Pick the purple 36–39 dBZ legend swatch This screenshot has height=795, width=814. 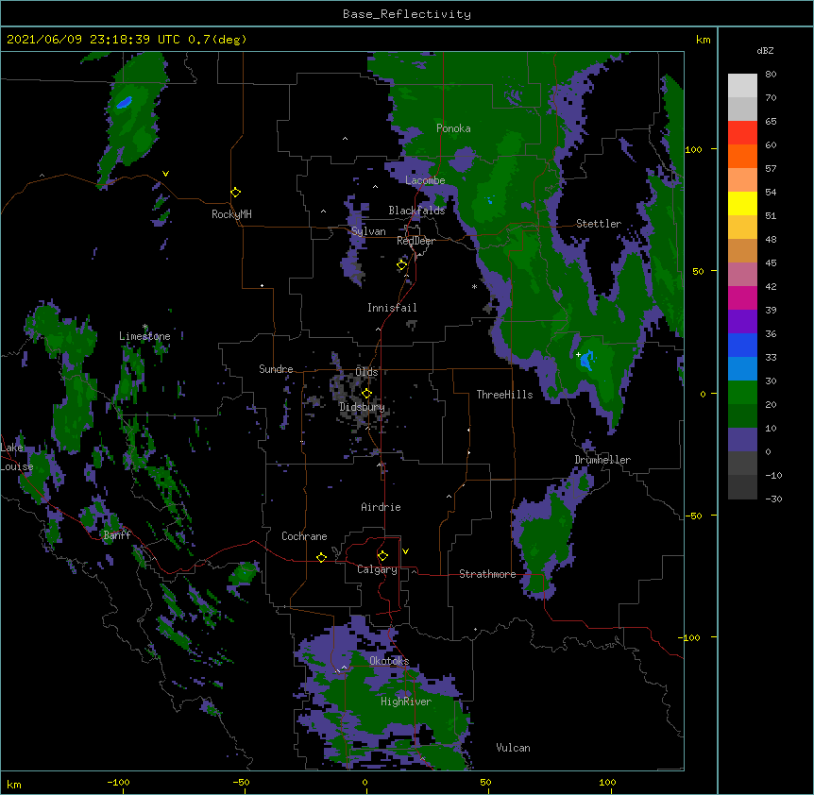pyautogui.click(x=742, y=322)
